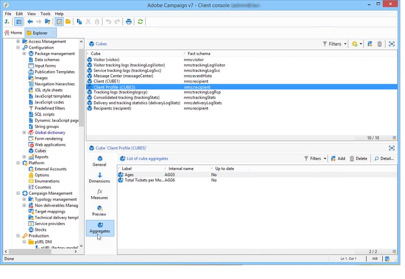
Task: Click the yellow folder icon in toolbar
Action: tap(68, 22)
